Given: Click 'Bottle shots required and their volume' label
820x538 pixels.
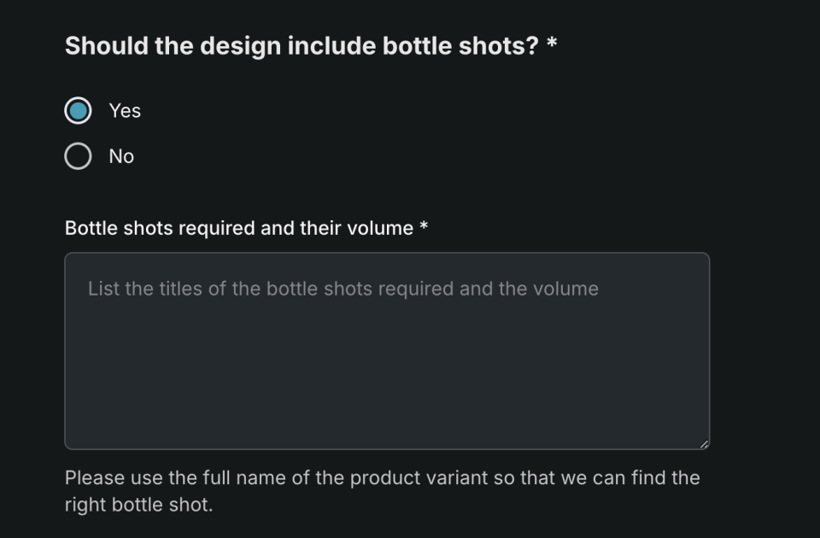Looking at the screenshot, I should click(x=239, y=228).
